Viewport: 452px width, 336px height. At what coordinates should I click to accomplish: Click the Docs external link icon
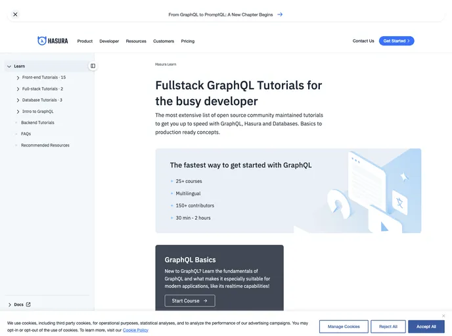tap(28, 304)
